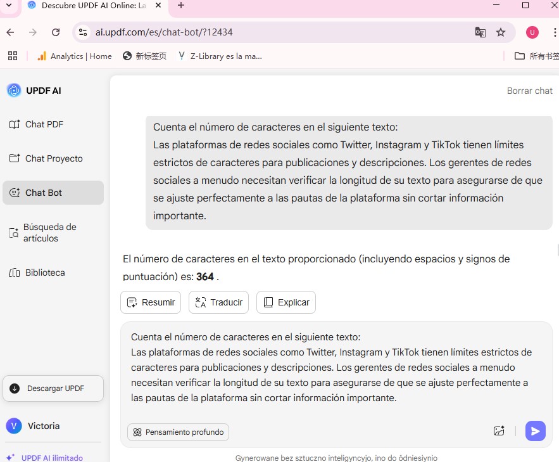Click the browser forward arrow
The height and width of the screenshot is (462, 559).
coord(33,32)
